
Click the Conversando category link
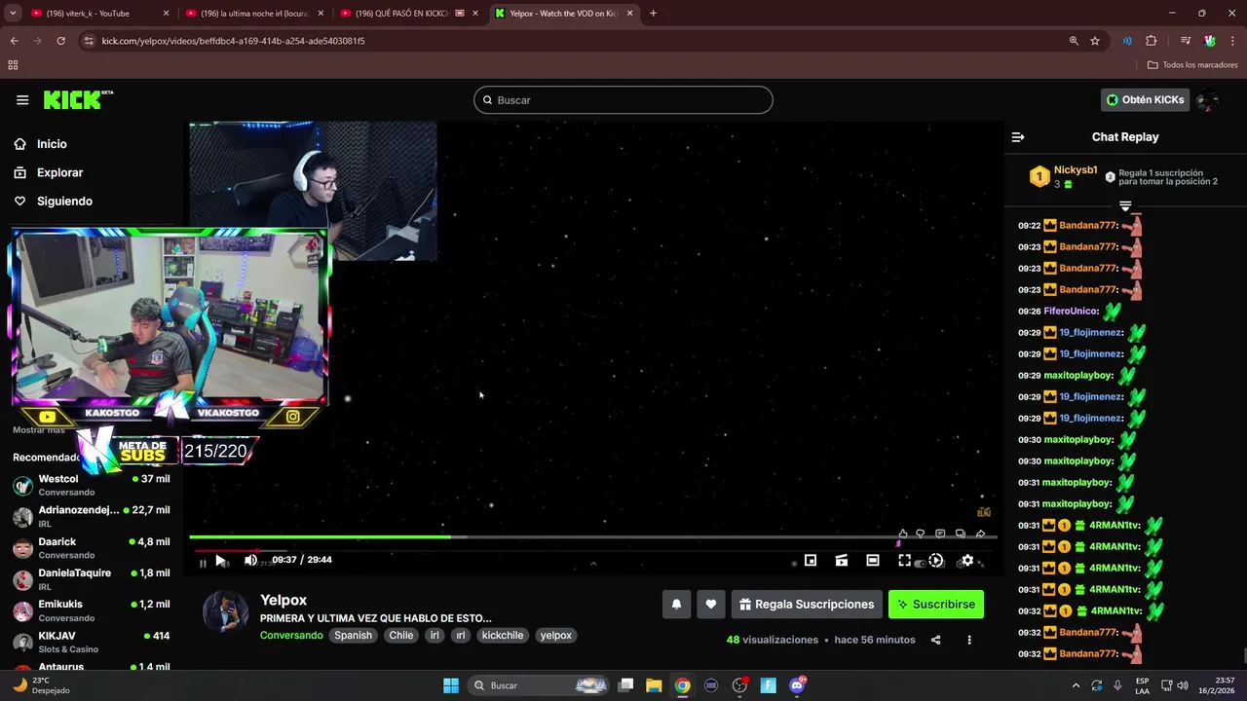(x=291, y=636)
